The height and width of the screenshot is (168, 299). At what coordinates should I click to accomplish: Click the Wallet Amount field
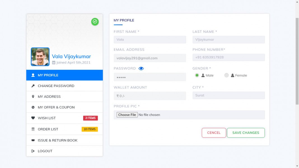tap(150, 96)
